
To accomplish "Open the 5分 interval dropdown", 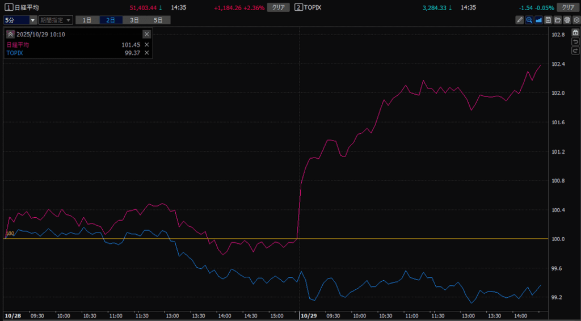I will point(20,20).
